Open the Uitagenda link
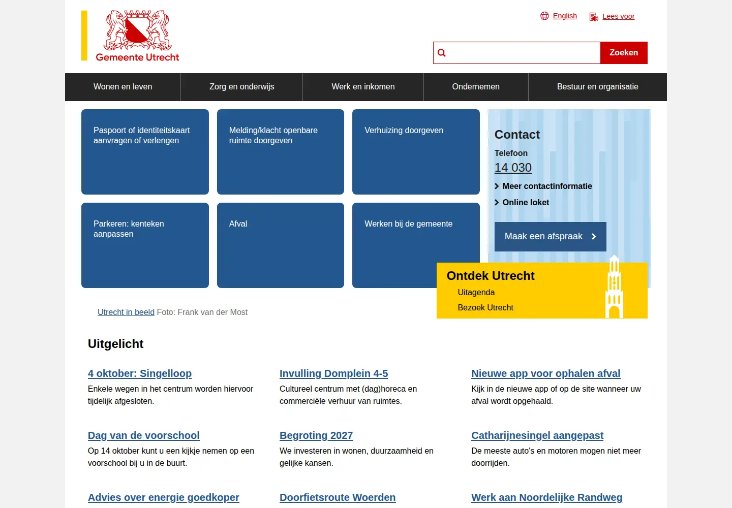 tap(476, 293)
